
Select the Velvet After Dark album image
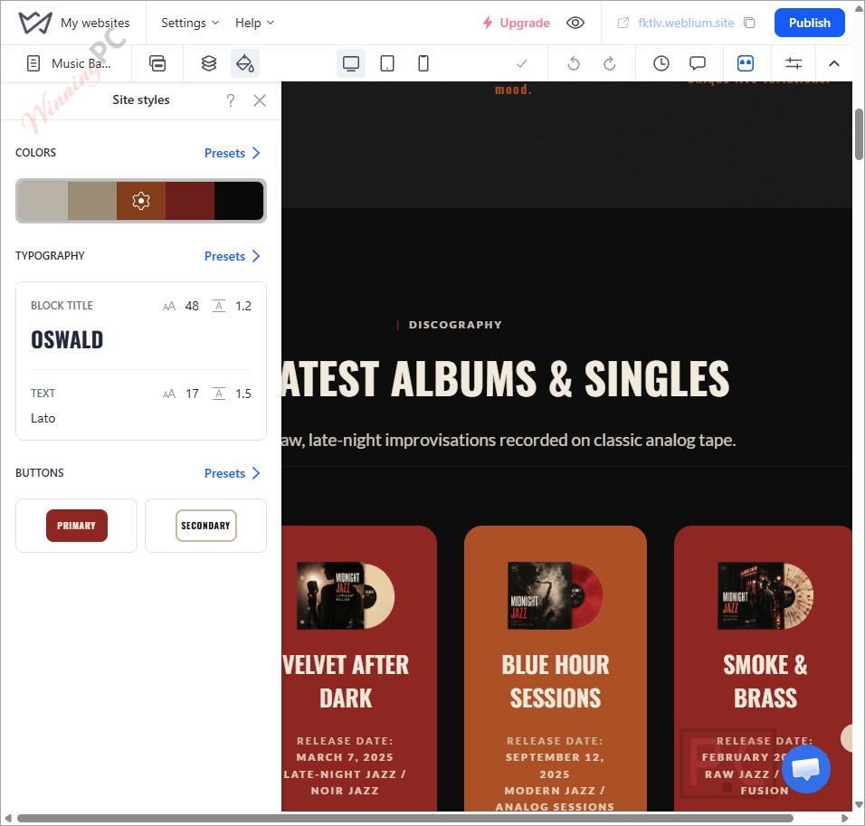tap(346, 595)
